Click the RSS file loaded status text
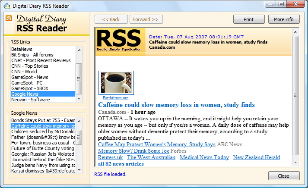 111,174
